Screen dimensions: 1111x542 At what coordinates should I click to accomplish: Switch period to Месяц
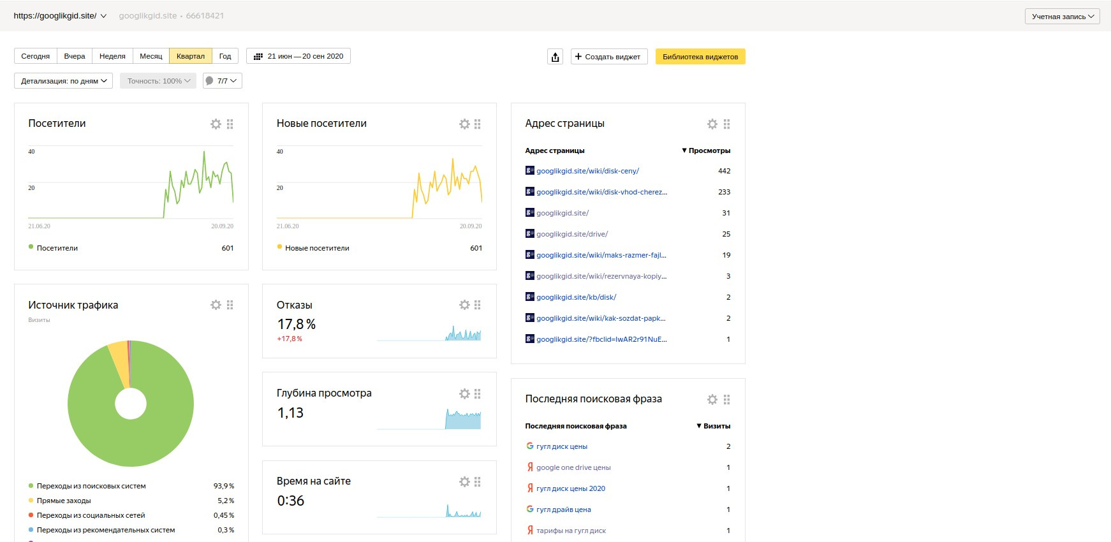(x=151, y=56)
